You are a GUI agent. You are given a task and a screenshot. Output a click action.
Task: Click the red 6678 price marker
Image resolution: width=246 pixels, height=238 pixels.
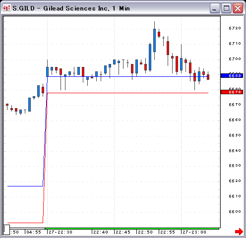click(x=232, y=92)
